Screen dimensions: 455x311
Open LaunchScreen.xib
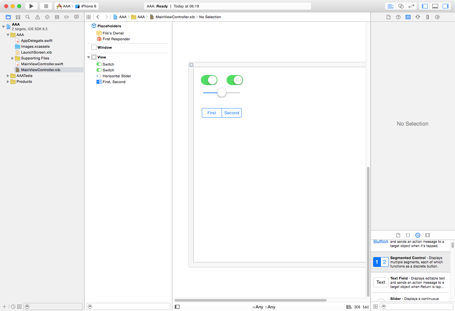tap(36, 52)
